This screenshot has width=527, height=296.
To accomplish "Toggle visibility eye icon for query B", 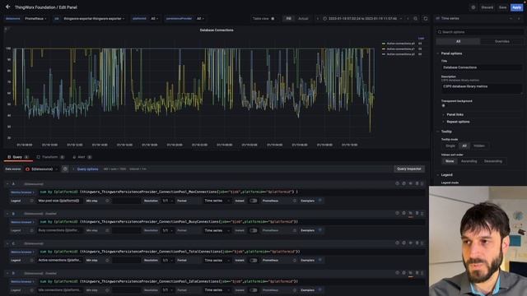I will pos(410,213).
